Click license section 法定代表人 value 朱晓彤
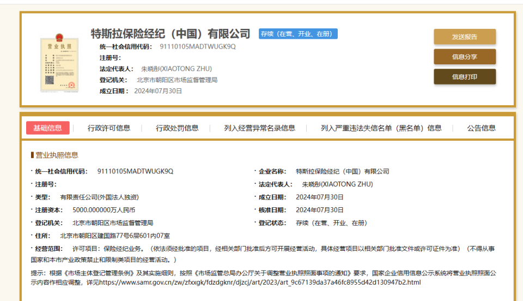 tap(338, 184)
